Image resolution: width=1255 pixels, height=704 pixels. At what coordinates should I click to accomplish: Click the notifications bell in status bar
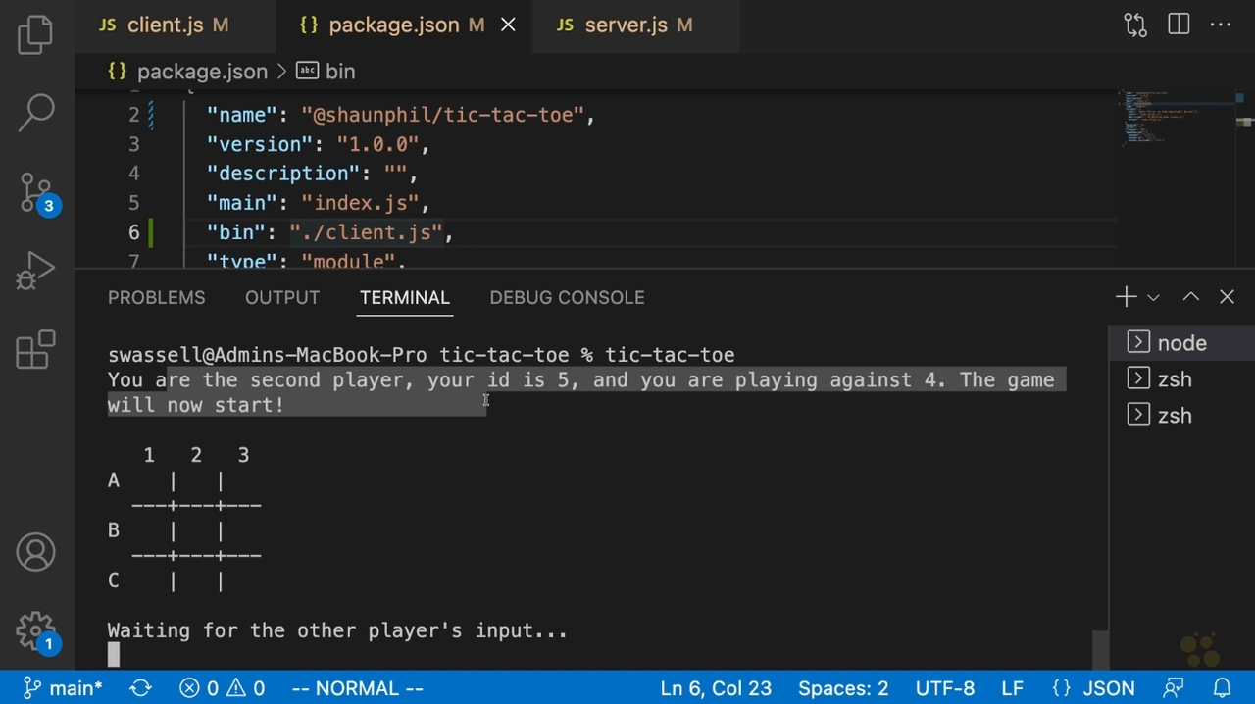tap(1222, 688)
